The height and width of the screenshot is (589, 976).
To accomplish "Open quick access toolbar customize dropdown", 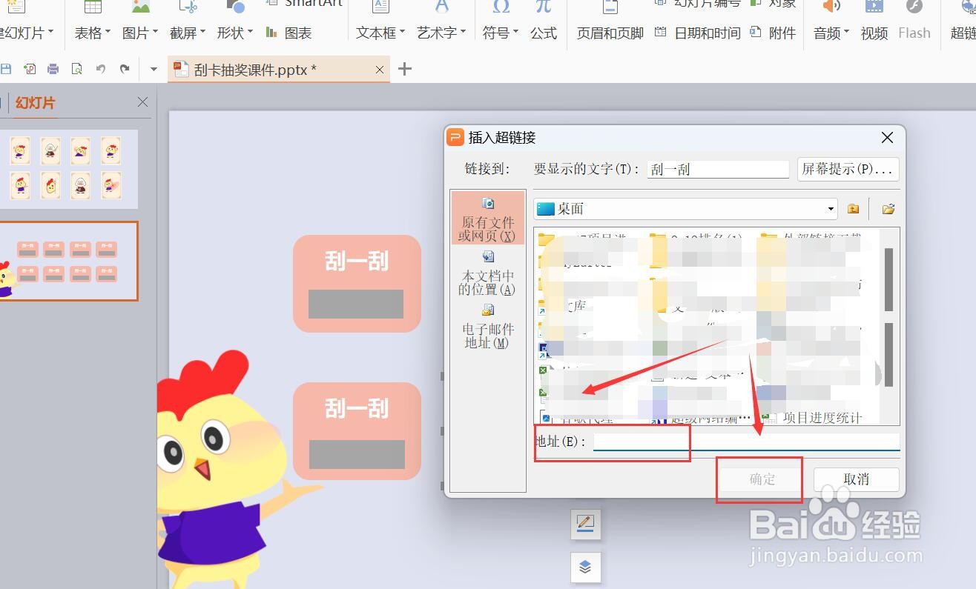I will [x=154, y=69].
